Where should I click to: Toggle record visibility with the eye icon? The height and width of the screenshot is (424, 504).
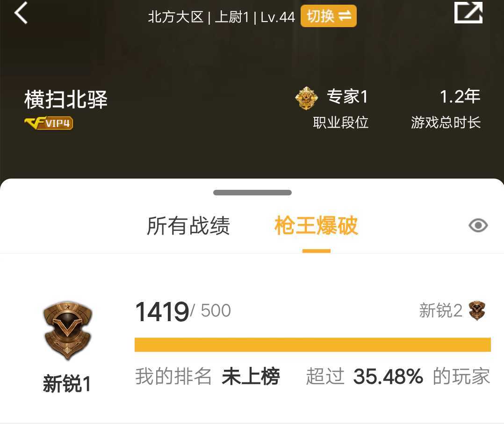tap(478, 225)
